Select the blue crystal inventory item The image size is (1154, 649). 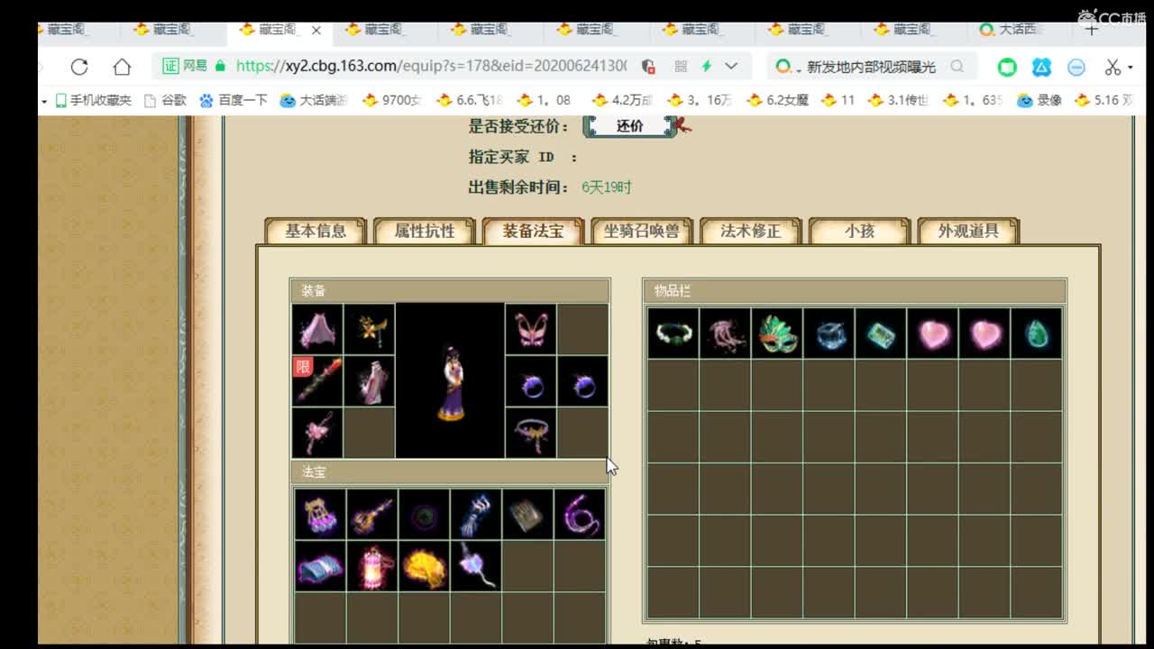click(829, 334)
